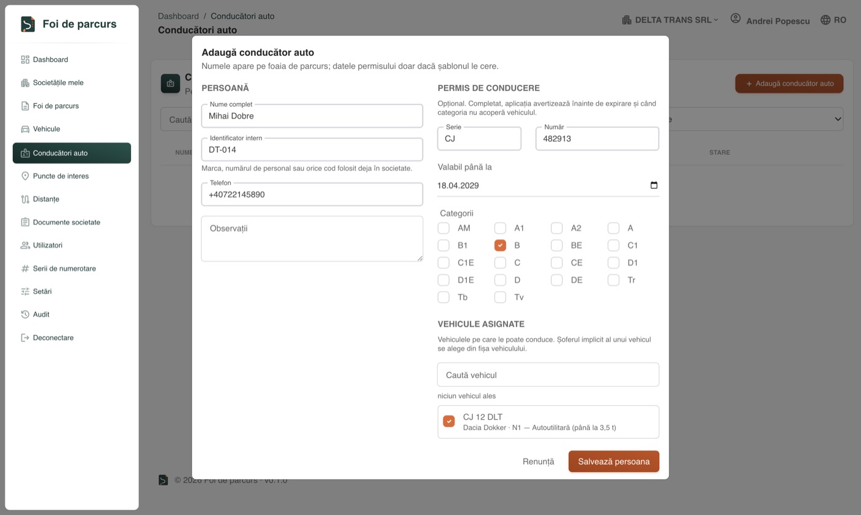Change language via RO globe icon
The image size is (861, 515).
click(833, 20)
